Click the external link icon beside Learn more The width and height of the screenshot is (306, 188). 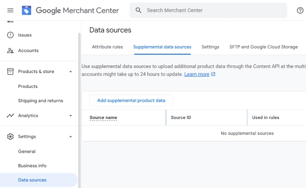pos(213,74)
